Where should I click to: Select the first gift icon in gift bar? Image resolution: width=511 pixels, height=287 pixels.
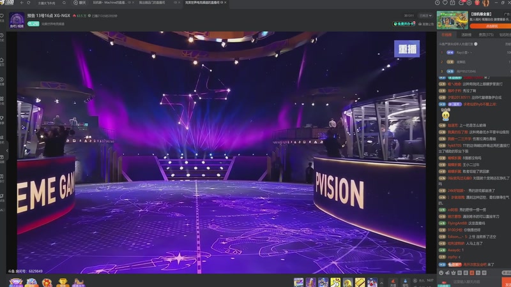coord(298,282)
